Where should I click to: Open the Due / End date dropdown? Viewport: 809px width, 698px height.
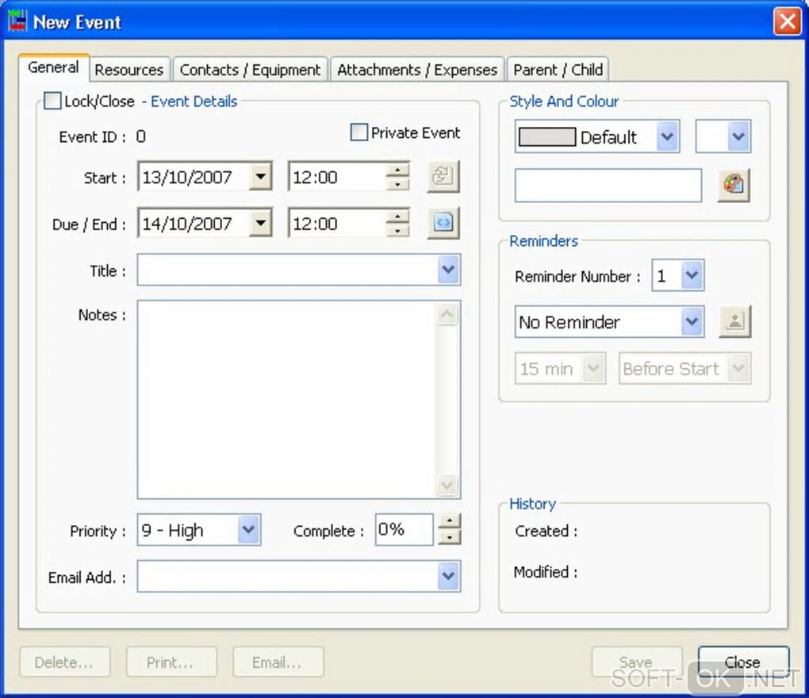[x=261, y=223]
